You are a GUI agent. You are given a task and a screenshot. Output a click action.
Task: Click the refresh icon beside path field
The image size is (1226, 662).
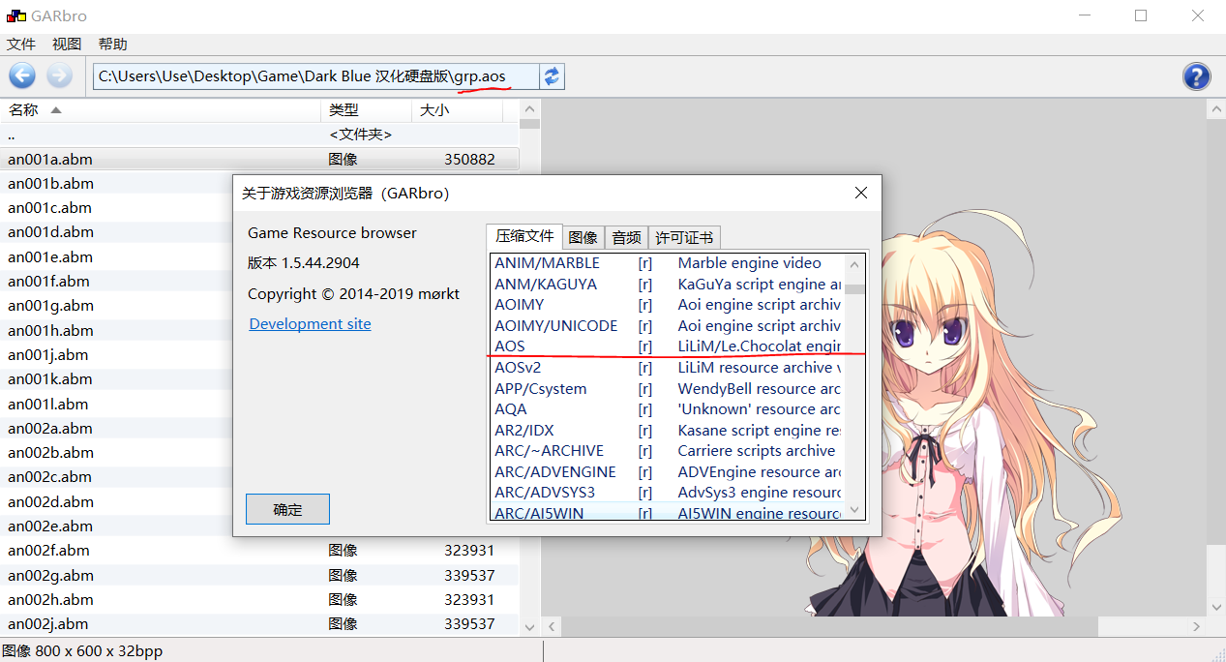552,76
